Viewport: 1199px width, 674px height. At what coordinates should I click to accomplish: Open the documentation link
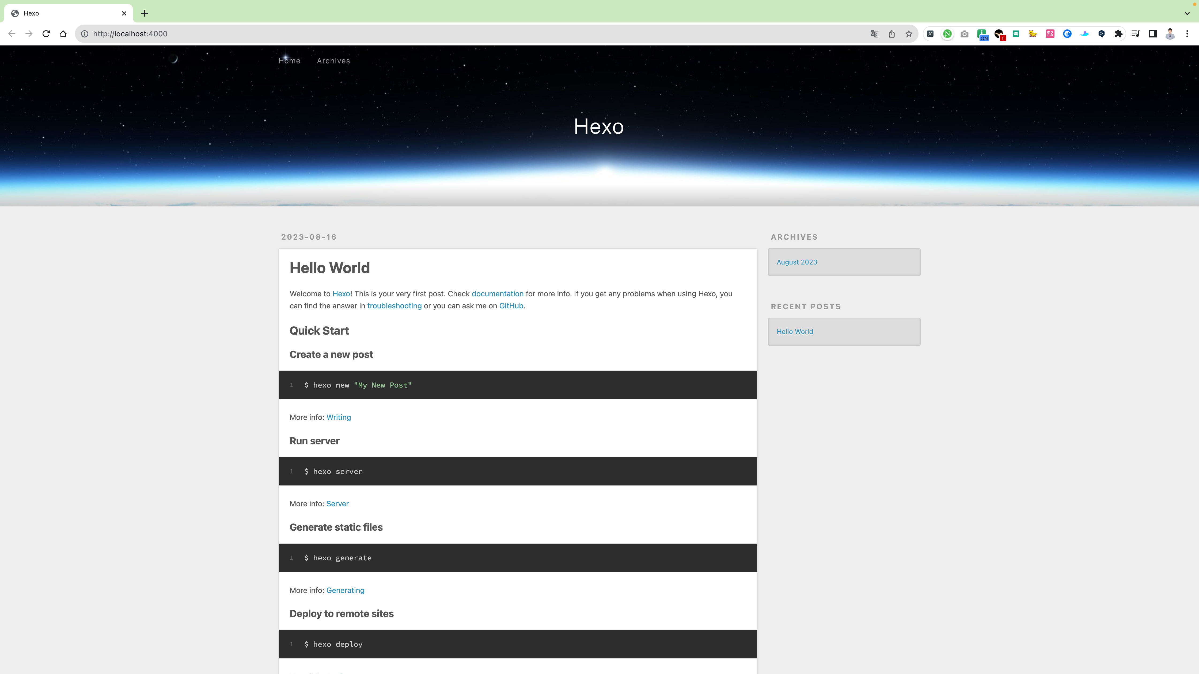498,293
